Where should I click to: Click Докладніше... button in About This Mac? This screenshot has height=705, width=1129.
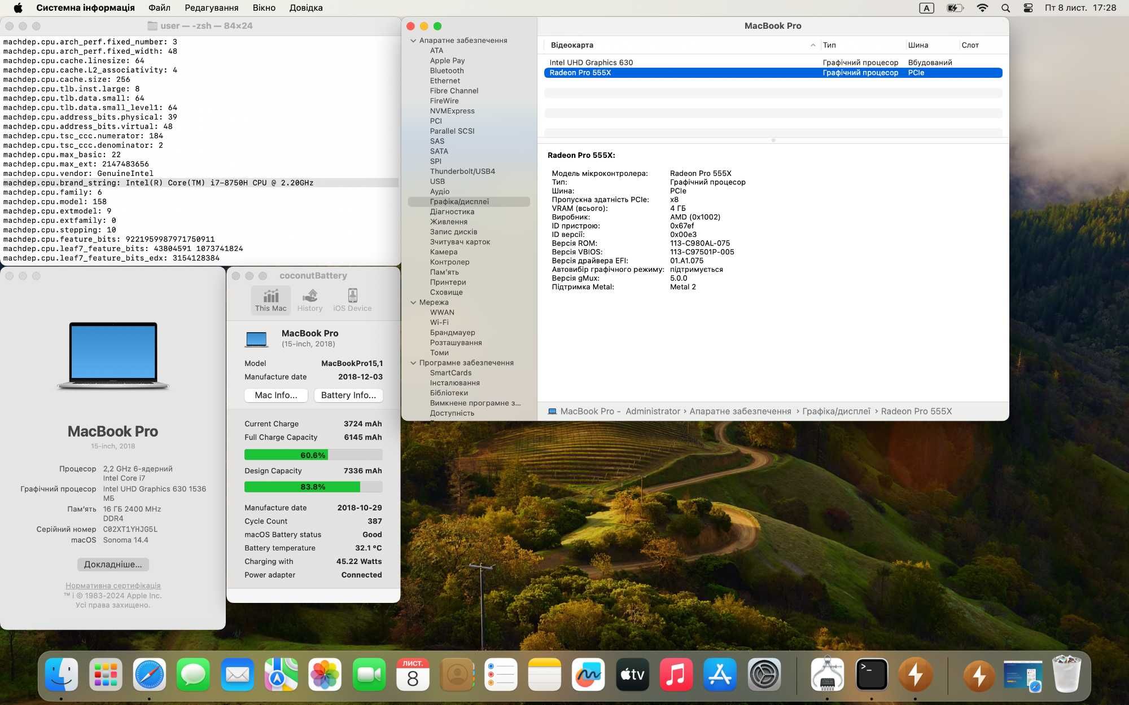pos(113,565)
